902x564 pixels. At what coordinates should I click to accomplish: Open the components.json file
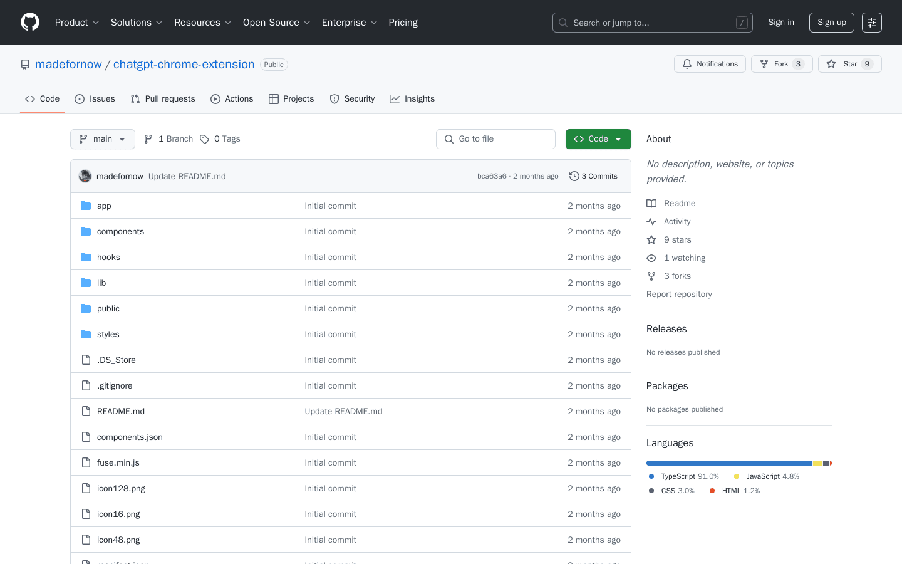click(130, 437)
